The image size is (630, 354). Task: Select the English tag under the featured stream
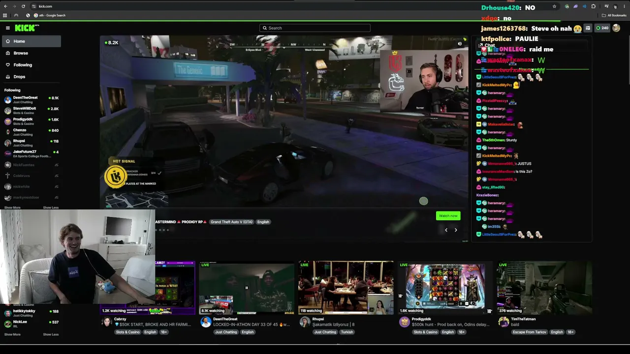tap(263, 222)
